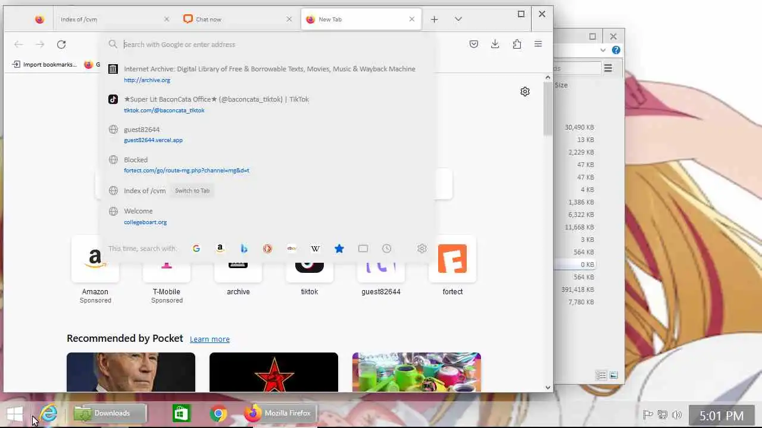Search this time with Wikipedia
The width and height of the screenshot is (762, 428).
click(x=316, y=248)
